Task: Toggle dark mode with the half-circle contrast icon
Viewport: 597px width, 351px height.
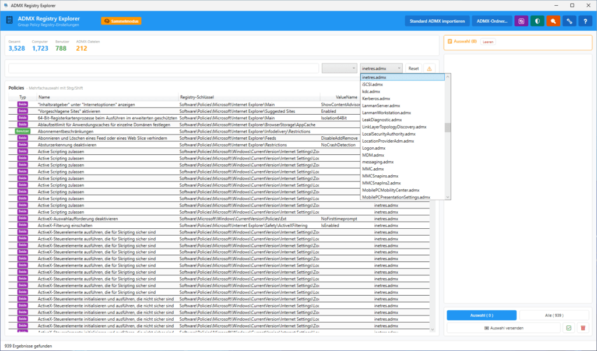Action: pos(537,21)
